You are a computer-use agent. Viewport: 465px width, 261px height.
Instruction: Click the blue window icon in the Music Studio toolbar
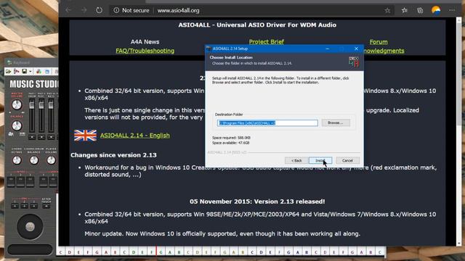tap(47, 71)
